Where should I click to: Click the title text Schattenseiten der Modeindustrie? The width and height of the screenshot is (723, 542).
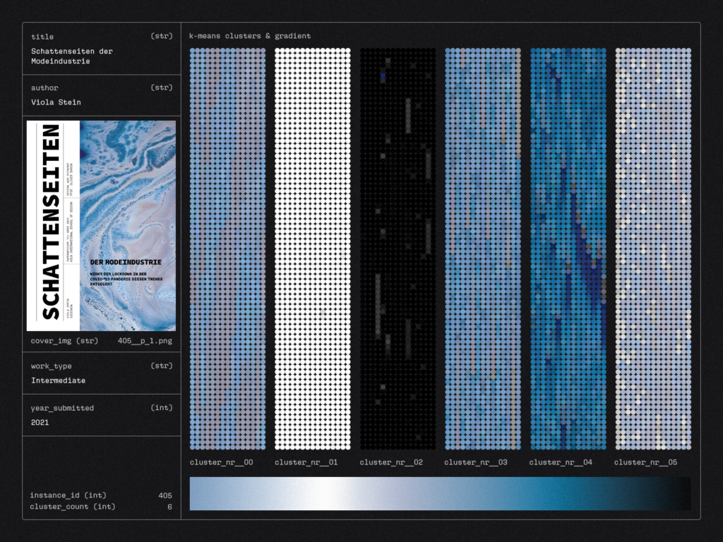[x=71, y=56]
